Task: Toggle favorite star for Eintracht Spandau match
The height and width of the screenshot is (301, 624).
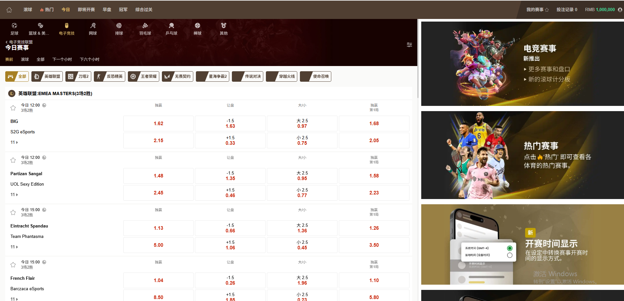Action: pos(13,212)
